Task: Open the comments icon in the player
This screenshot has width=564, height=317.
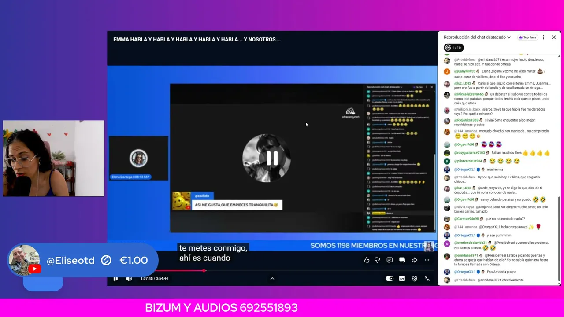Action: [390, 260]
